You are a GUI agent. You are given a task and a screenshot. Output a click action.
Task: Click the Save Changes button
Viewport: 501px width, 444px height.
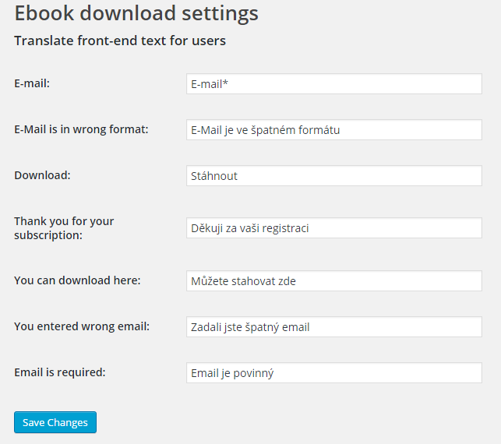coord(55,422)
